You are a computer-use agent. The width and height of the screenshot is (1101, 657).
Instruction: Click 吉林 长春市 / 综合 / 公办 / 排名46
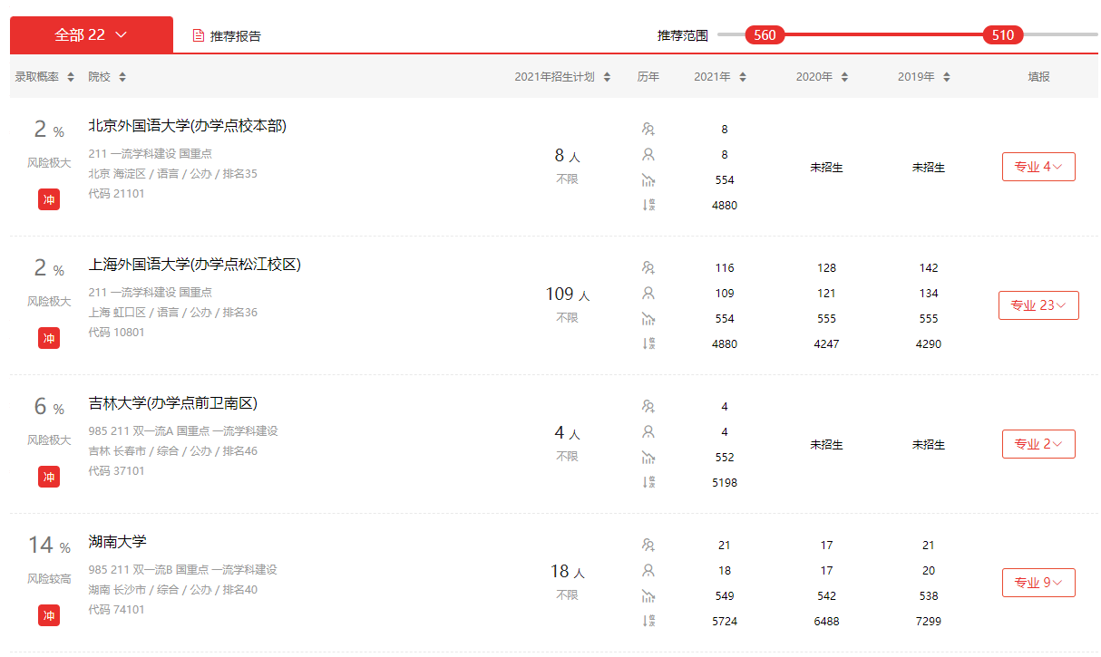point(172,451)
